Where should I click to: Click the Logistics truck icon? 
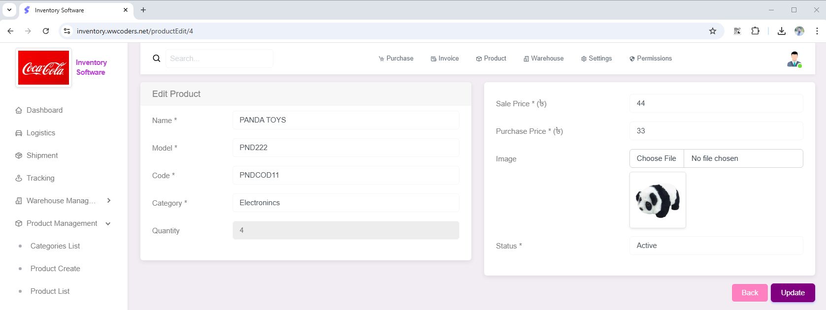[19, 133]
